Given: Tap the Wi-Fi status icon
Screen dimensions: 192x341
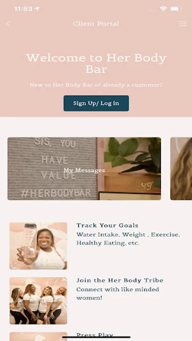Looking at the screenshot, I should coord(163,9).
